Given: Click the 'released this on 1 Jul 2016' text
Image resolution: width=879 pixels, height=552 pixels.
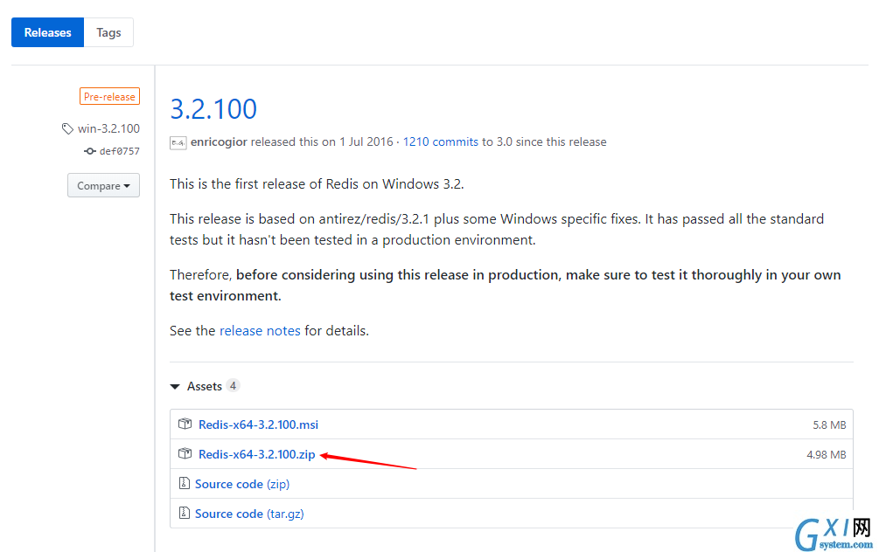Looking at the screenshot, I should (323, 141).
